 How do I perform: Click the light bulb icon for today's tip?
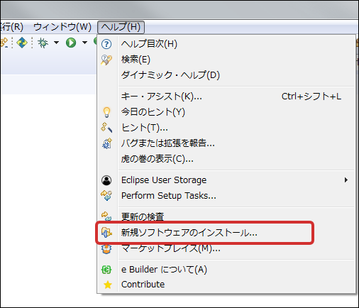pyautogui.click(x=106, y=112)
